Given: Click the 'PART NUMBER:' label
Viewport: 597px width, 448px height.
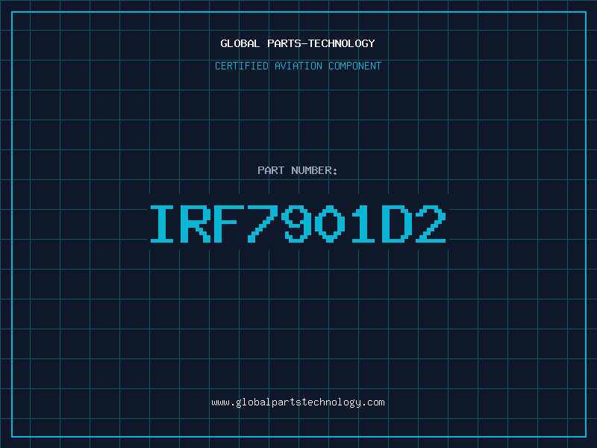Looking at the screenshot, I should pos(298,170).
